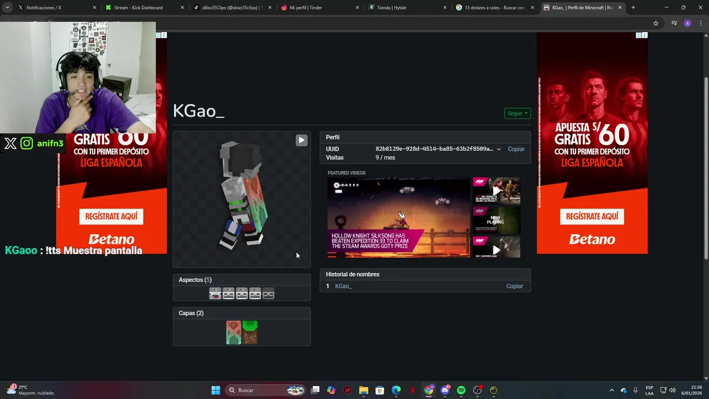Click the left Betano Regístrate Aquí button
This screenshot has width=709, height=399.
(x=111, y=216)
